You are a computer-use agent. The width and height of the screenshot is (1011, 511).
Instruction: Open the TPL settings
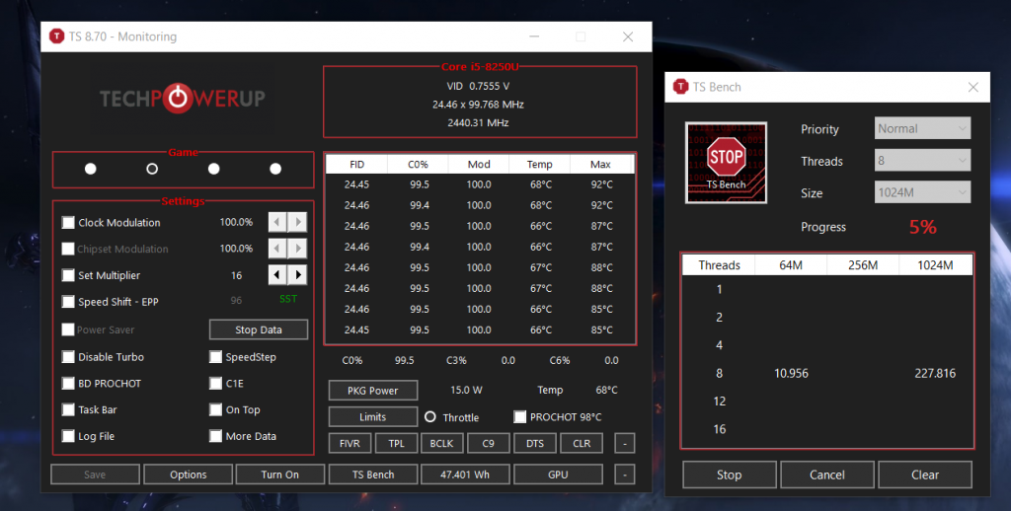pos(396,443)
